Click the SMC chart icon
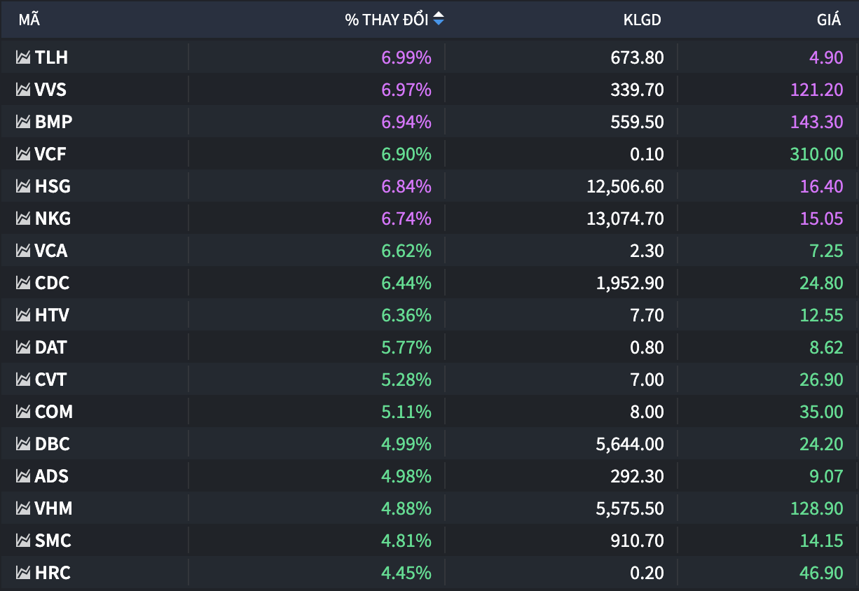This screenshot has width=859, height=591. (23, 541)
